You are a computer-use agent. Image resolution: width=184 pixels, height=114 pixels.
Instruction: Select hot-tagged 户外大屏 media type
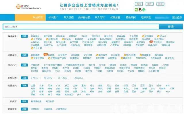(37, 48)
